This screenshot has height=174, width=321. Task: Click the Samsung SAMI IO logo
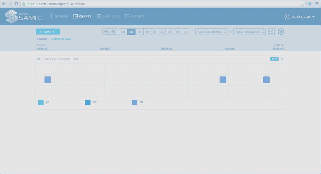pos(24,16)
